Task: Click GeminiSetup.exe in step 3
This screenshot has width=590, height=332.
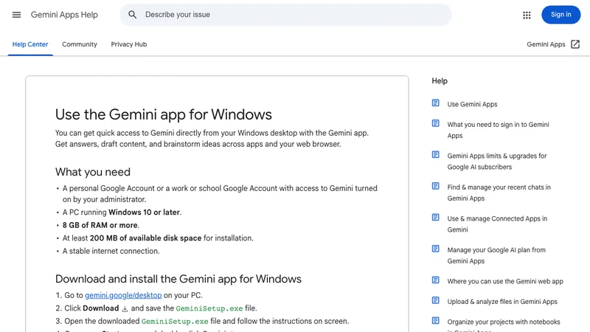Action: [175, 322]
